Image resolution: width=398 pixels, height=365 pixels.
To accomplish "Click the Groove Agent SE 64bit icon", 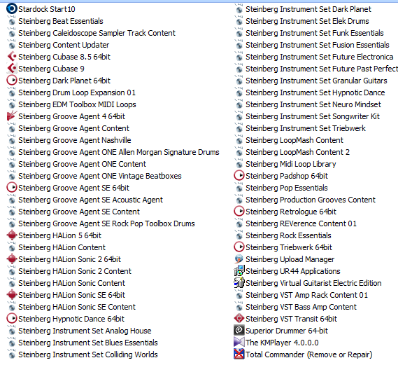I will pyautogui.click(x=12, y=188).
